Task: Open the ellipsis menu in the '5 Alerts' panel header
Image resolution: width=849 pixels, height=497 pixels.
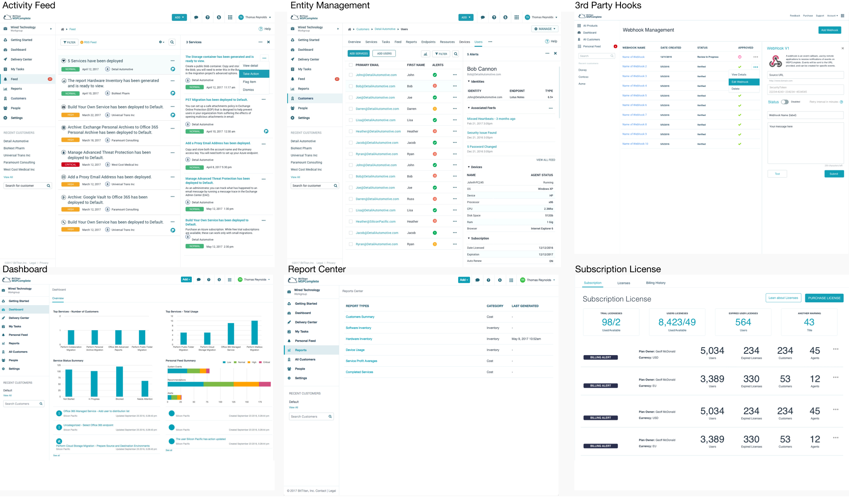Action: (x=547, y=53)
